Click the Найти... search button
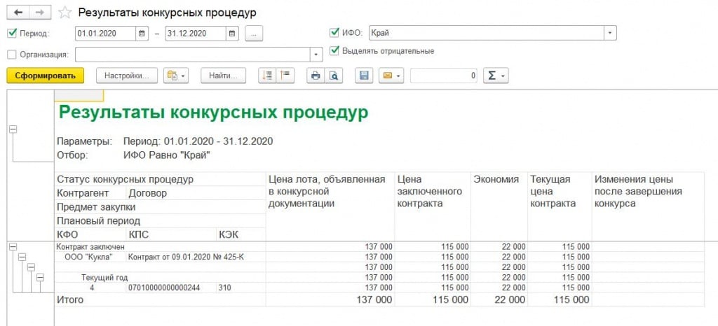718x326 pixels. pos(224,76)
